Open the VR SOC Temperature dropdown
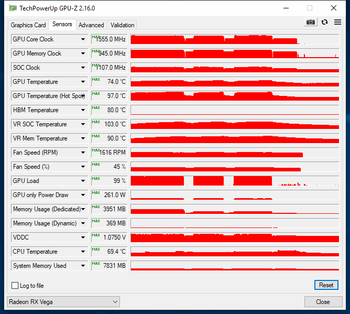The height and width of the screenshot is (314, 350). 83,124
